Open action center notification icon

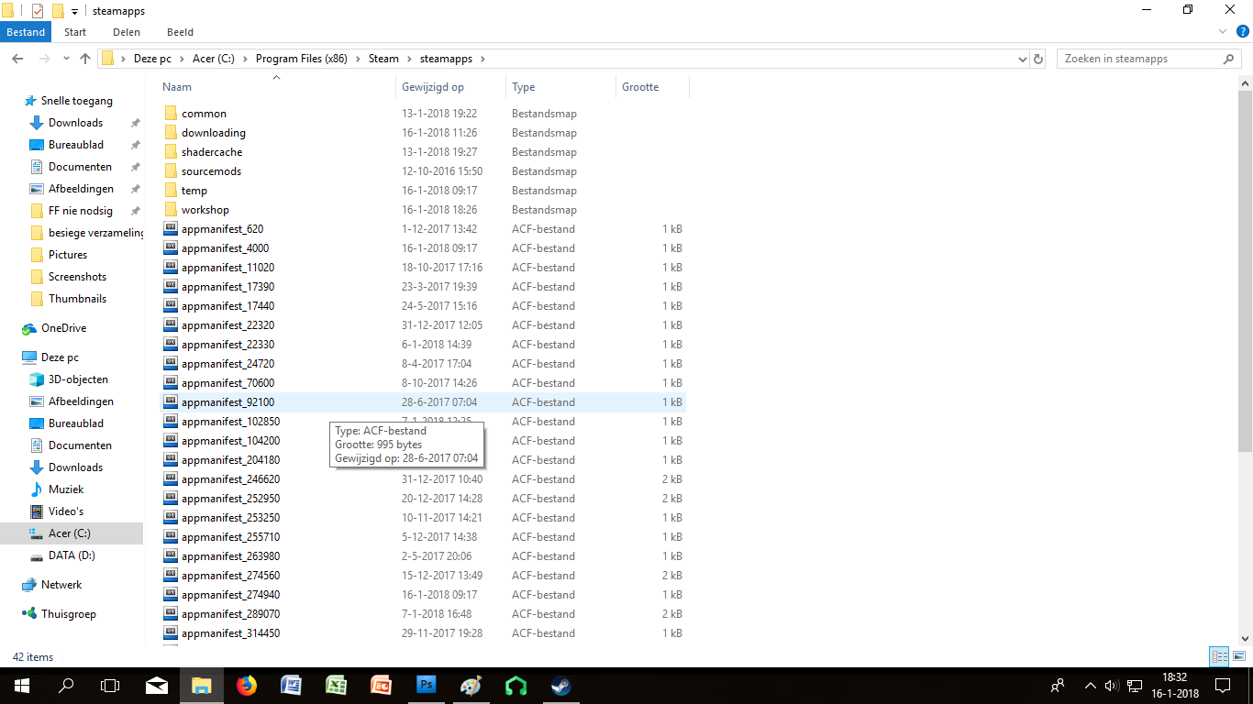(x=1222, y=685)
